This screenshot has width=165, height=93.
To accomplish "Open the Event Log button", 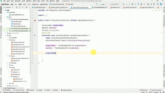I will click(x=143, y=90).
